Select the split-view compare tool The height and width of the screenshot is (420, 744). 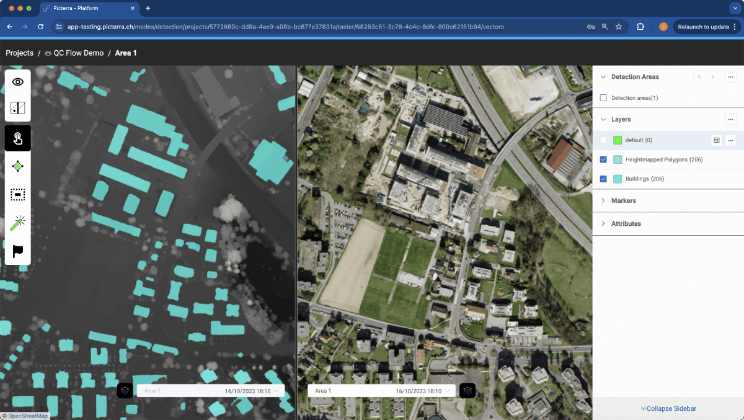pos(18,108)
